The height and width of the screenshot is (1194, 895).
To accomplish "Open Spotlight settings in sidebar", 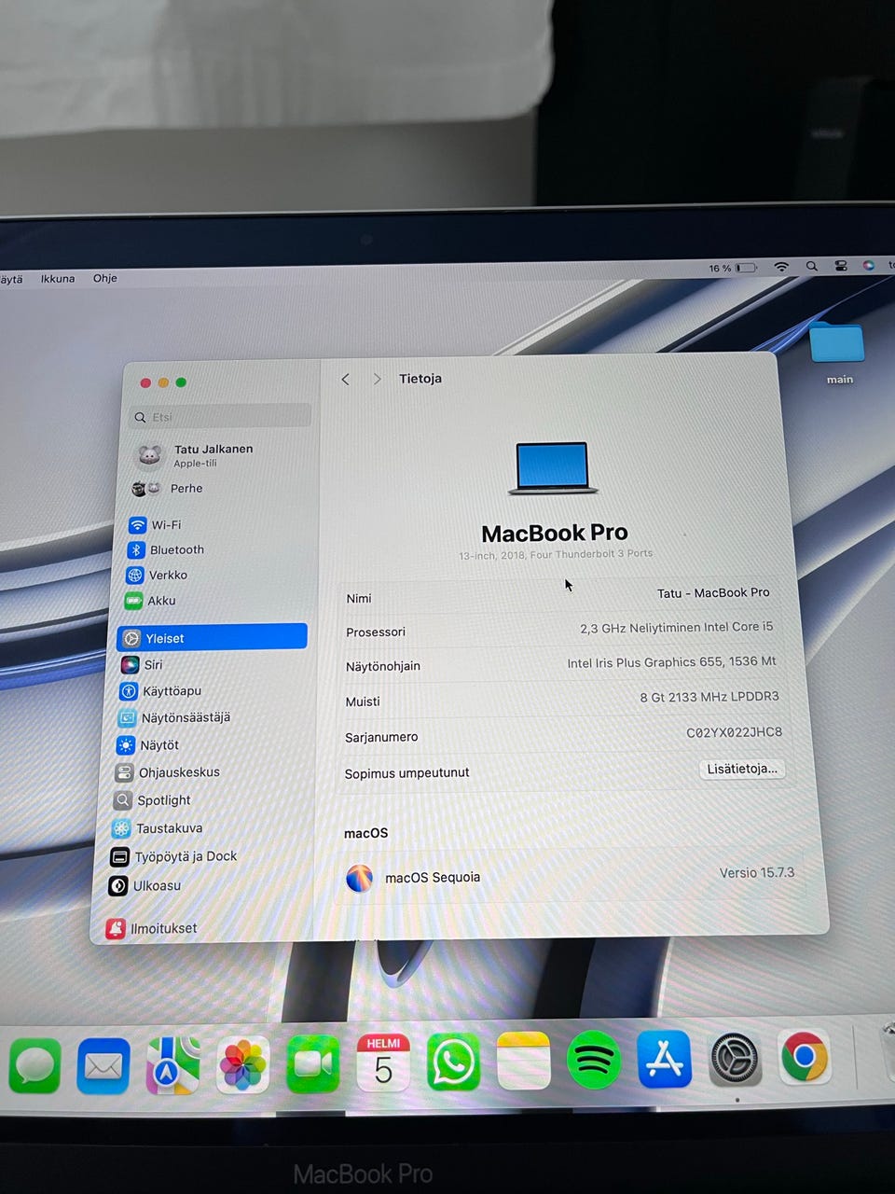I will point(152,800).
